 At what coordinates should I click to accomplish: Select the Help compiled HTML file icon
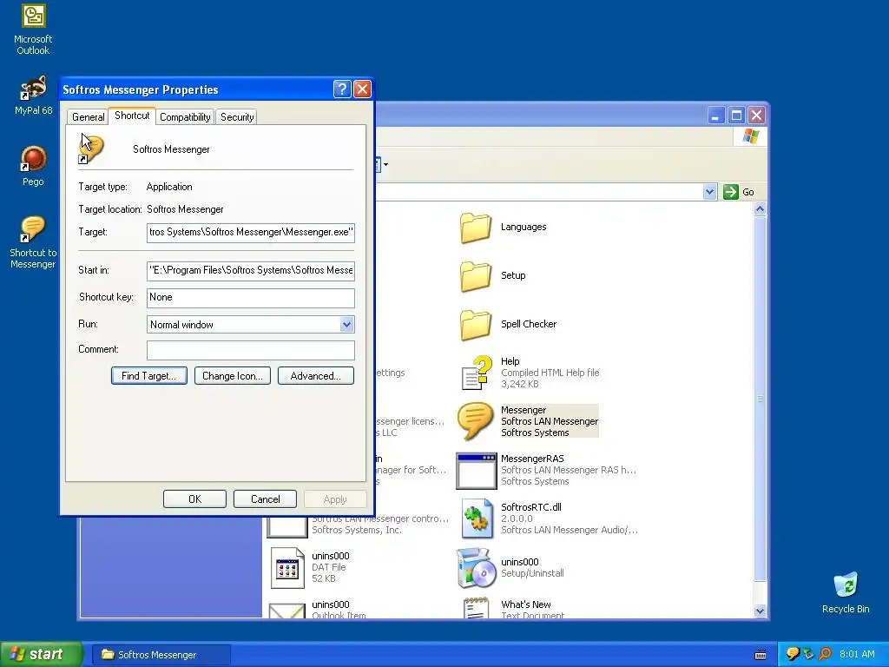click(x=476, y=373)
